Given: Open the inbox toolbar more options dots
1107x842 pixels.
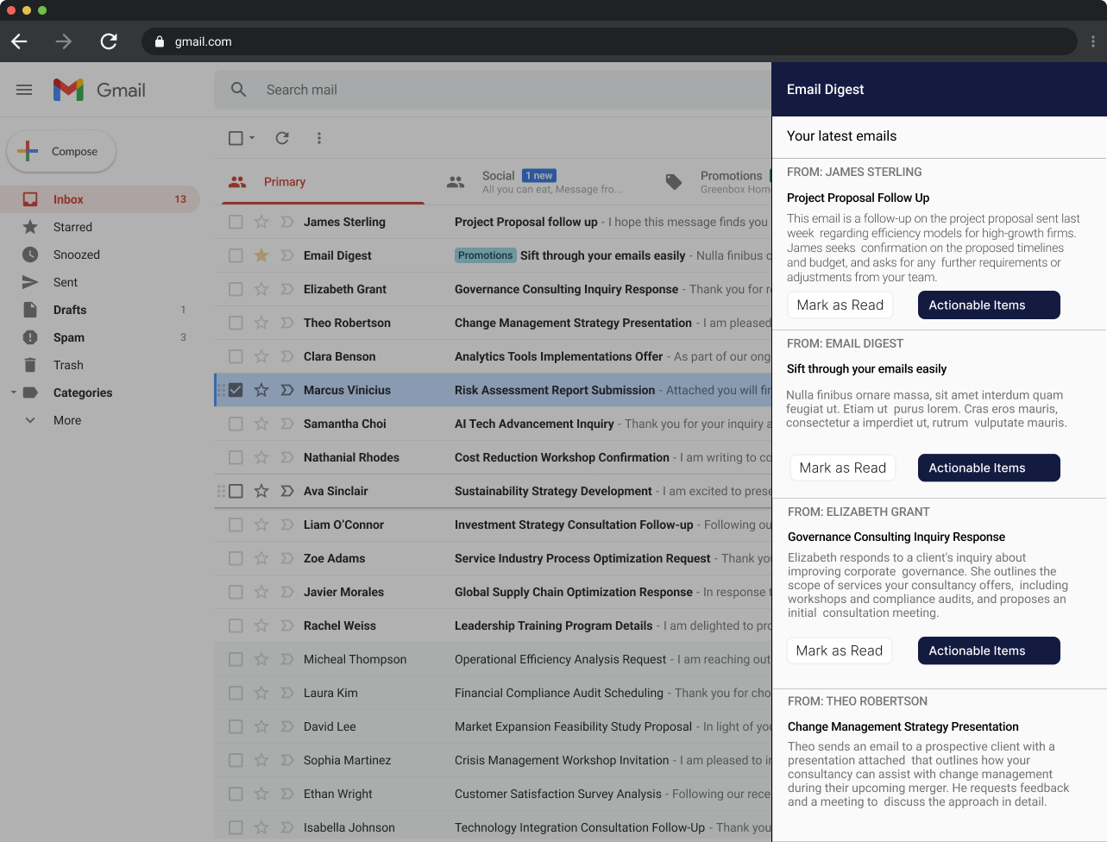Looking at the screenshot, I should 319,138.
